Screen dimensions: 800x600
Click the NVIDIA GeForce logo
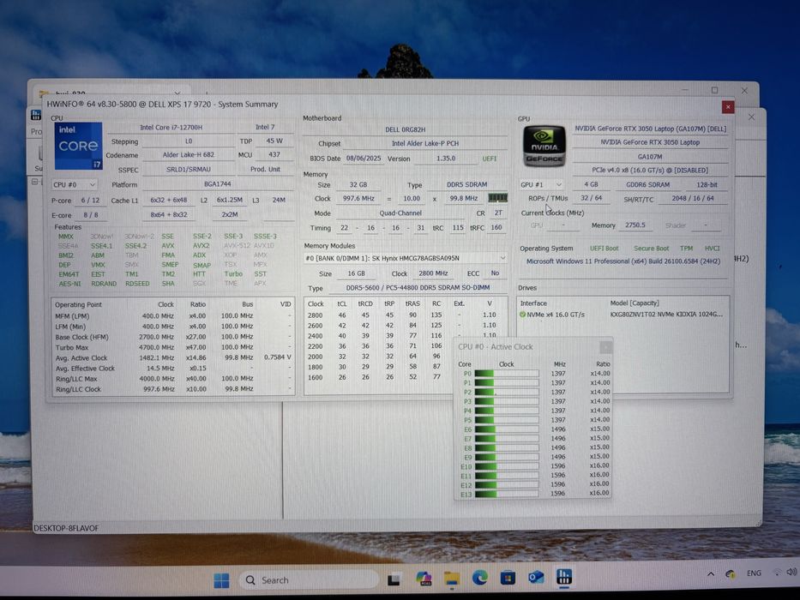coord(544,146)
